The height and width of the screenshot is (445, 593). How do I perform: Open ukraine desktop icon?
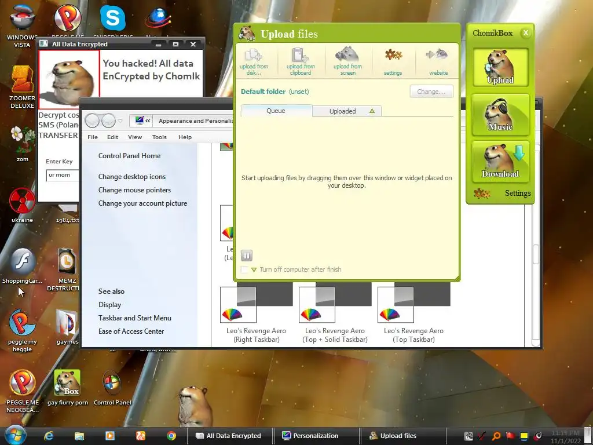23,205
